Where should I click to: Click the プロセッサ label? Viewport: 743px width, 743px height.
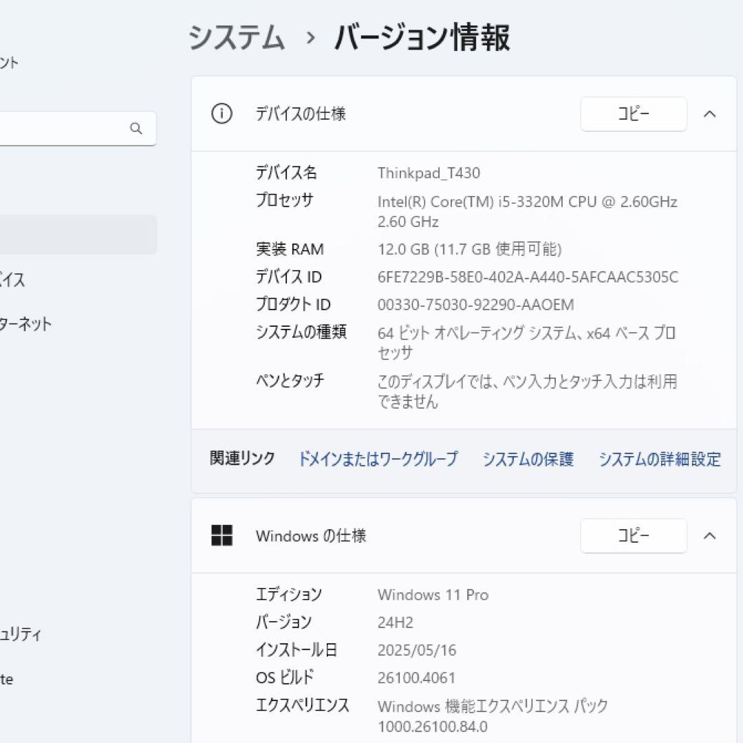coord(285,200)
